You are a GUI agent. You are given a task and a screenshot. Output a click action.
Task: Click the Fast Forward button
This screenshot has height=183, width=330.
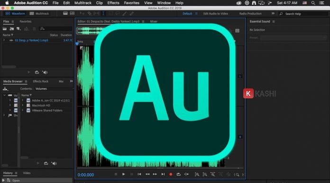click(155, 174)
